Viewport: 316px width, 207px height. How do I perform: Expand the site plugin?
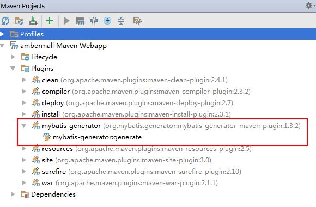(24, 160)
